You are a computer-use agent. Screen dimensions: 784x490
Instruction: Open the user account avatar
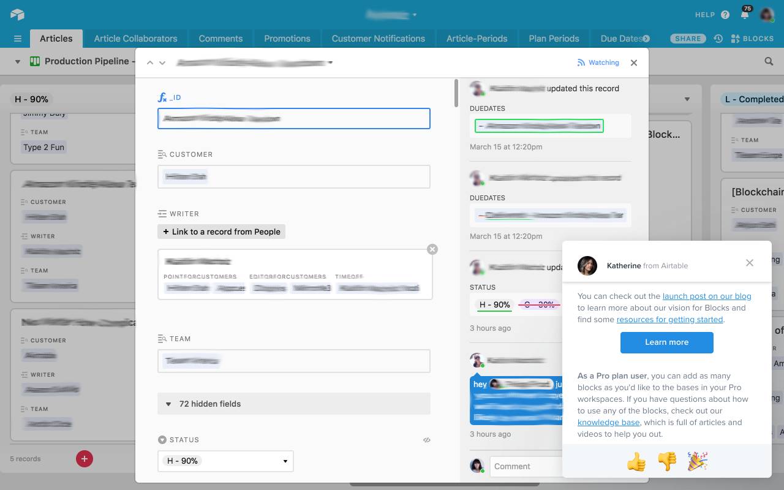point(767,15)
